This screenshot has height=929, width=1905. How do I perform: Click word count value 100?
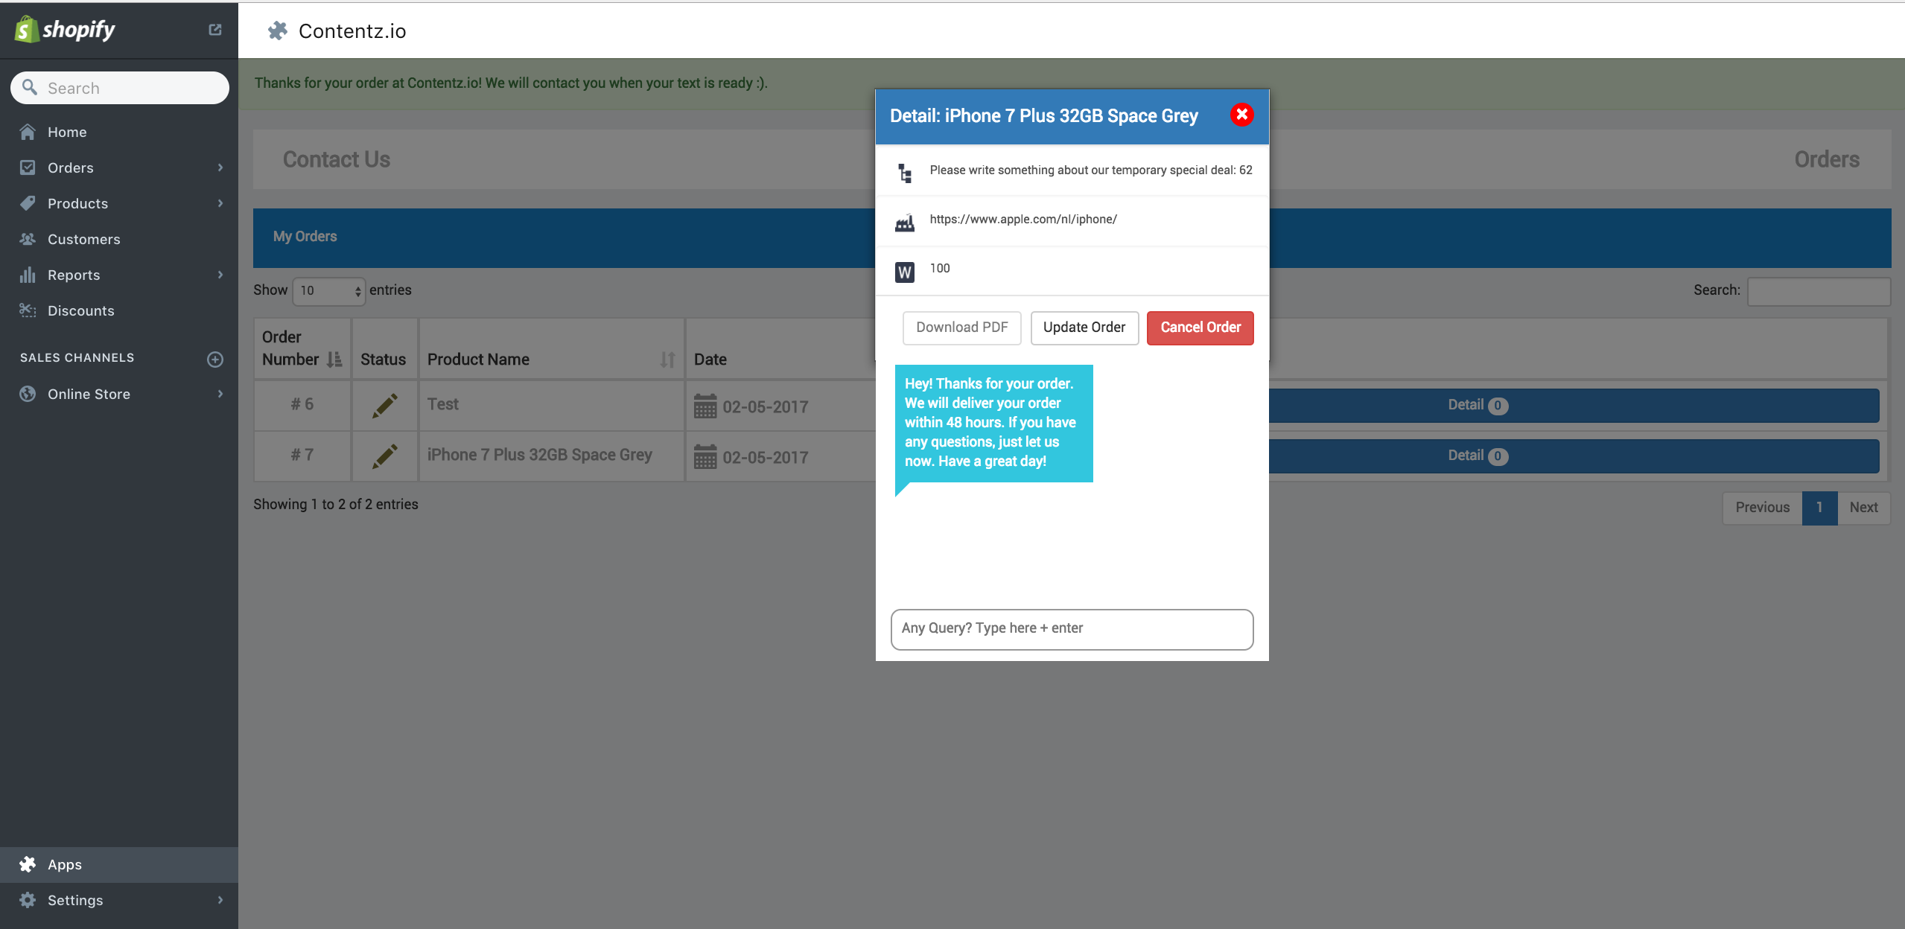[940, 269]
